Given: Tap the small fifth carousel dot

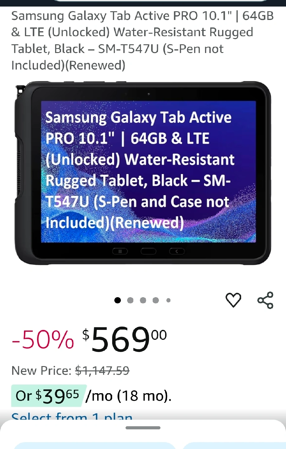Looking at the screenshot, I should tap(169, 300).
